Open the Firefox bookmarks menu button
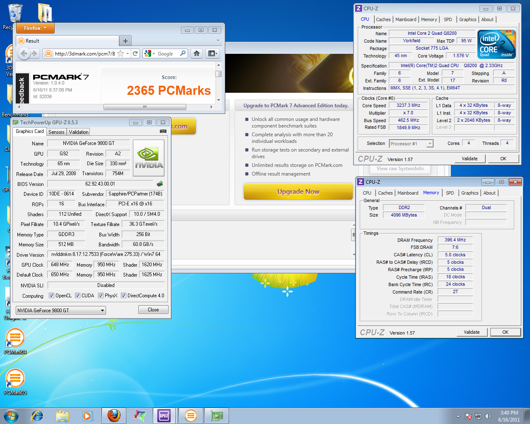The width and height of the screenshot is (530, 424). point(212,53)
